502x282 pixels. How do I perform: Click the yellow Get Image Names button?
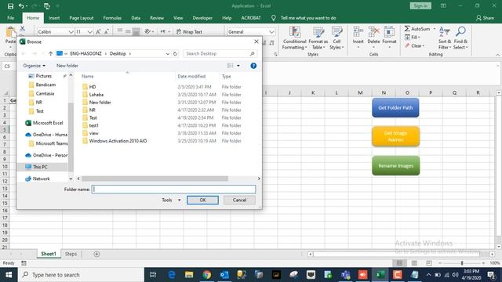[395, 136]
